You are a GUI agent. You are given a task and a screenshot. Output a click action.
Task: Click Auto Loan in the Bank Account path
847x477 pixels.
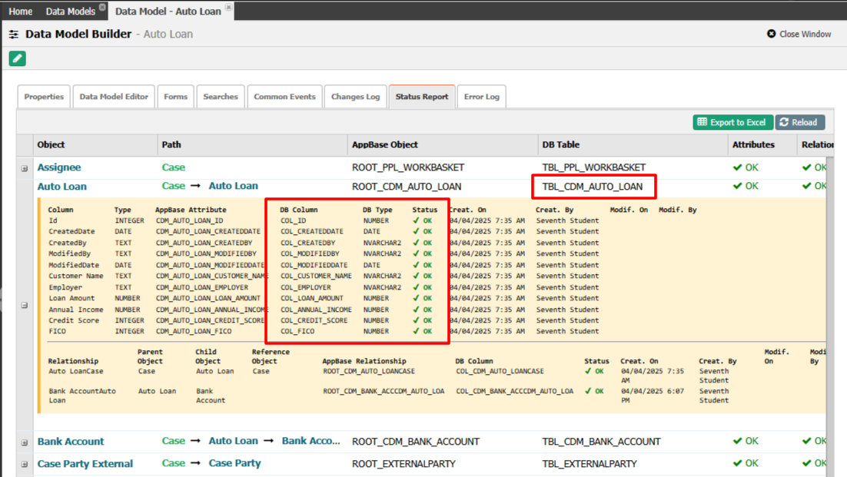(x=234, y=441)
